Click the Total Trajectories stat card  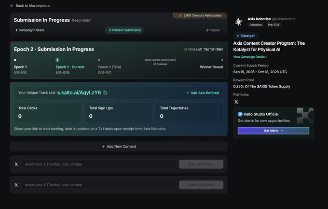(x=190, y=112)
